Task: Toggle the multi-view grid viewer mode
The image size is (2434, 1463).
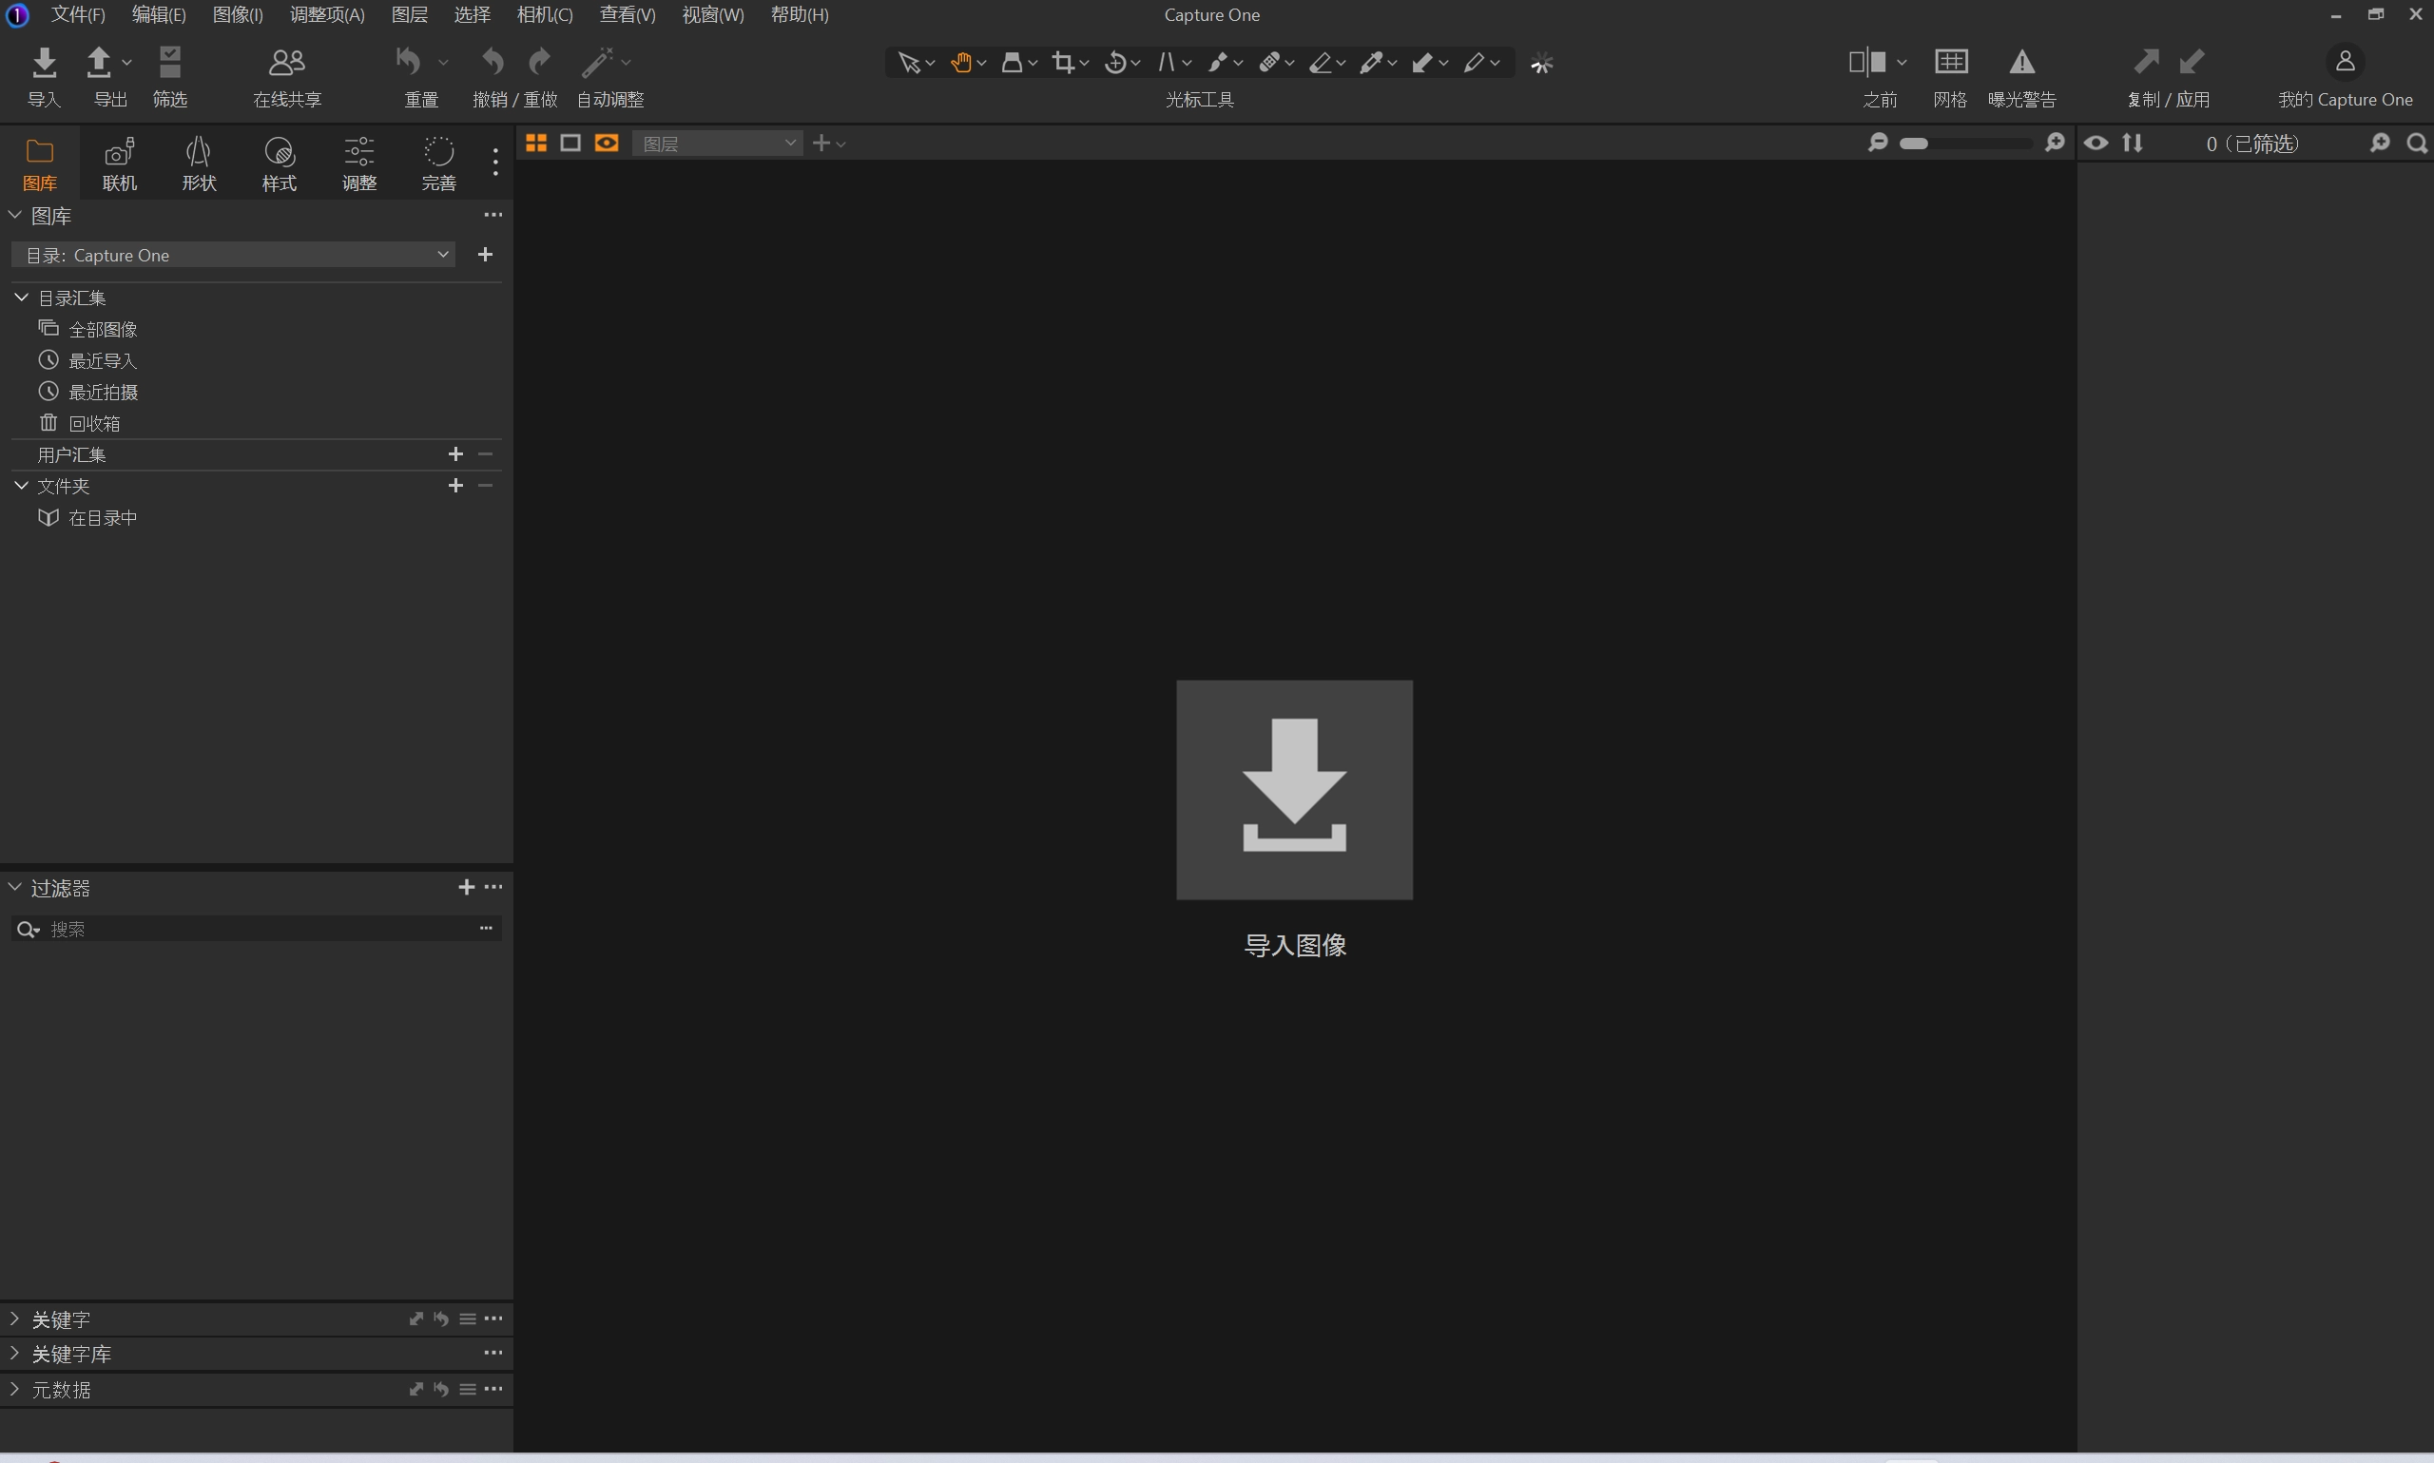Action: pyautogui.click(x=536, y=144)
